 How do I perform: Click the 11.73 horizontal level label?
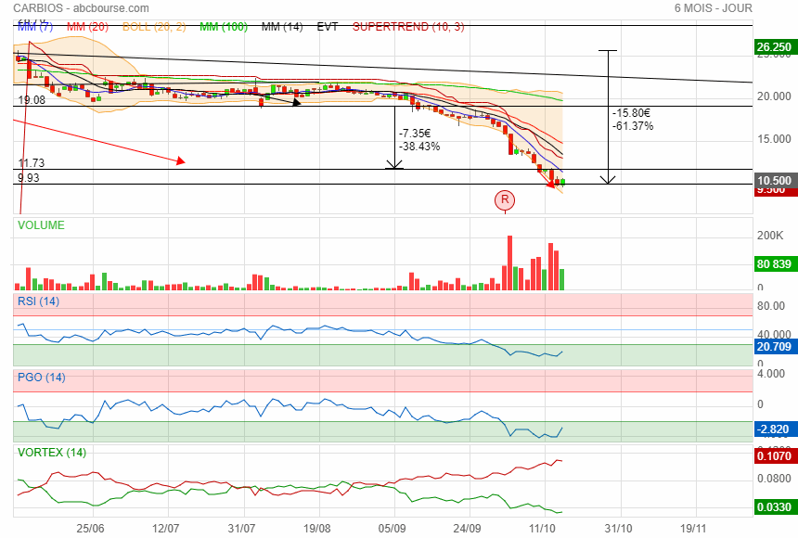click(x=32, y=163)
